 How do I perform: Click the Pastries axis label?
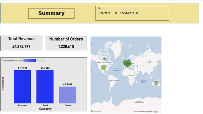pyautogui.click(x=68, y=105)
